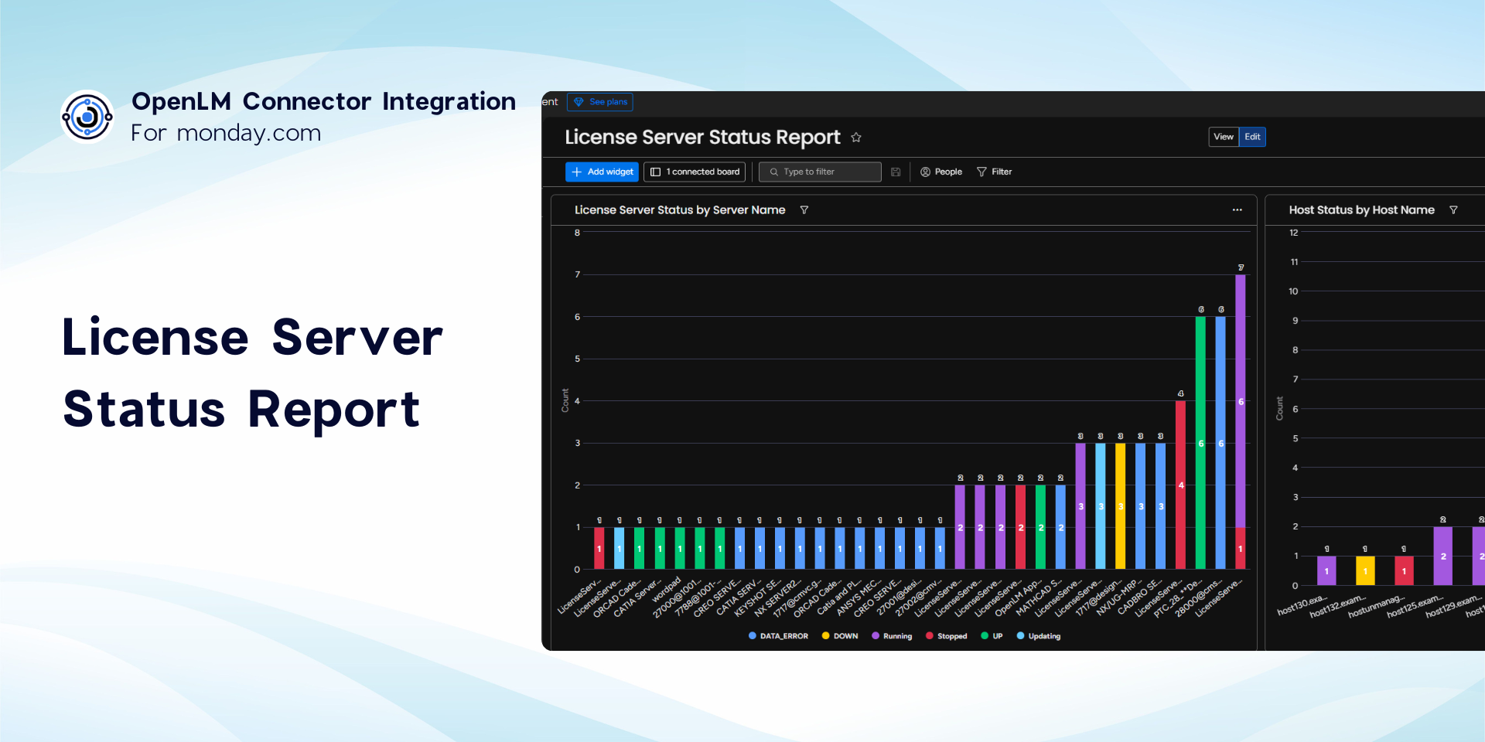The height and width of the screenshot is (742, 1485).
Task: Click the red Stopped bar labeled 4
Action: point(1180,485)
